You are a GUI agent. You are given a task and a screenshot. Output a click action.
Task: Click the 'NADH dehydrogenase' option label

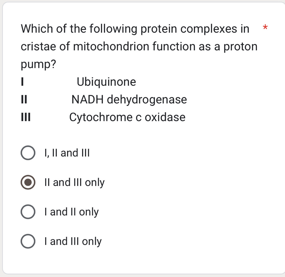pos(129,100)
